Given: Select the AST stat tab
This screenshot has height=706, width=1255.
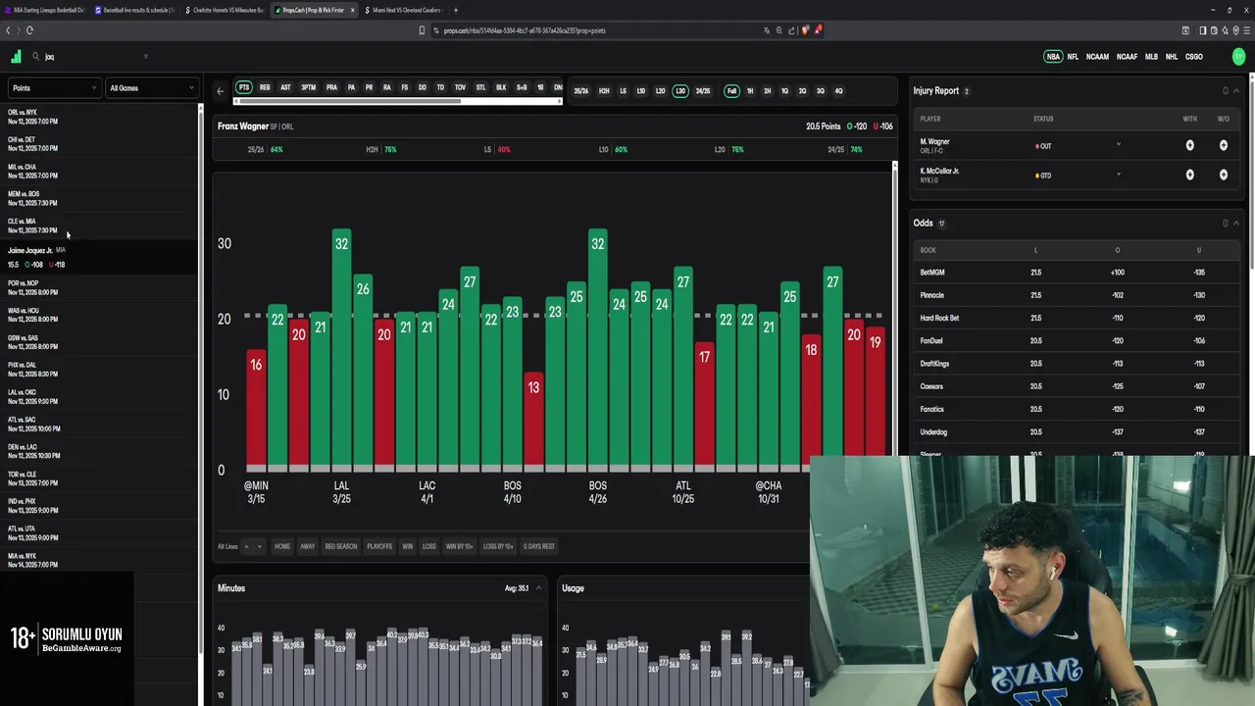Looking at the screenshot, I should point(285,87).
